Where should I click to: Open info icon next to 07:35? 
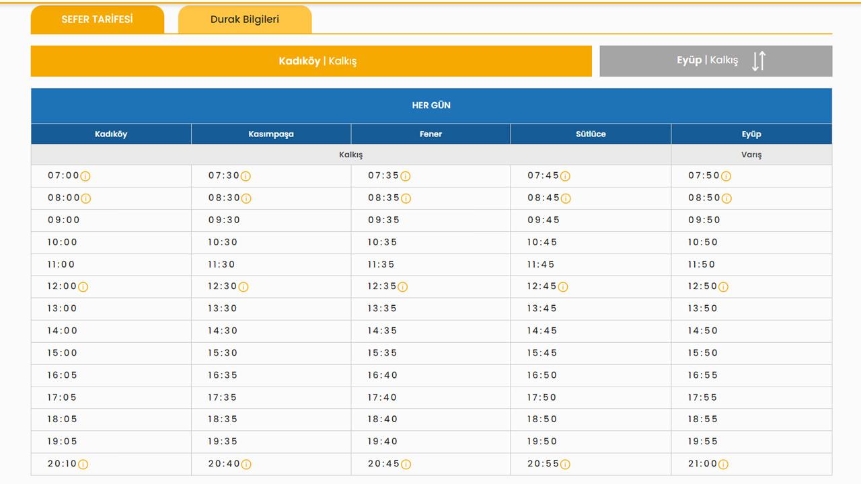point(406,176)
